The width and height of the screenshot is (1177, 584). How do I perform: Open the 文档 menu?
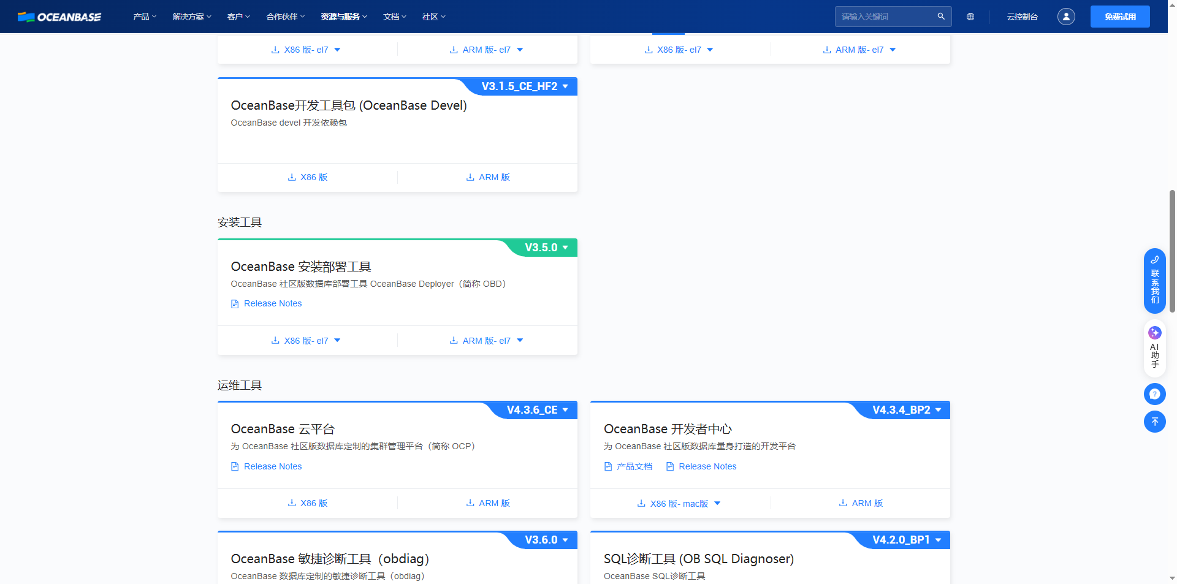click(395, 17)
